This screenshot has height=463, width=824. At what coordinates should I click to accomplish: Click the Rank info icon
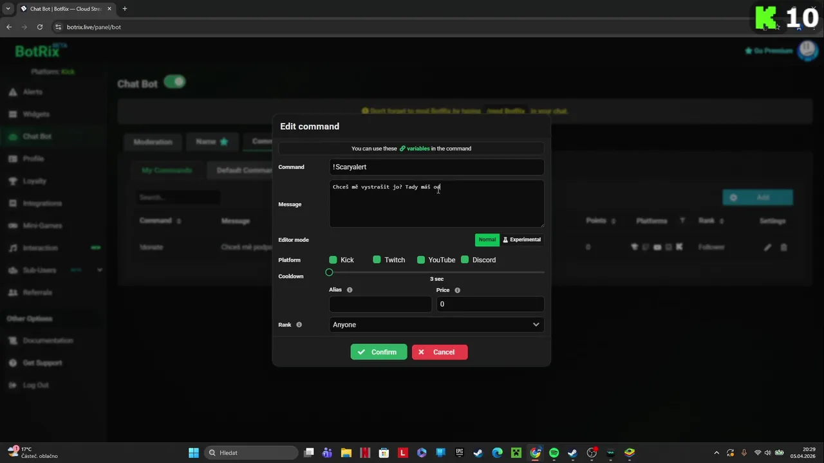click(299, 325)
